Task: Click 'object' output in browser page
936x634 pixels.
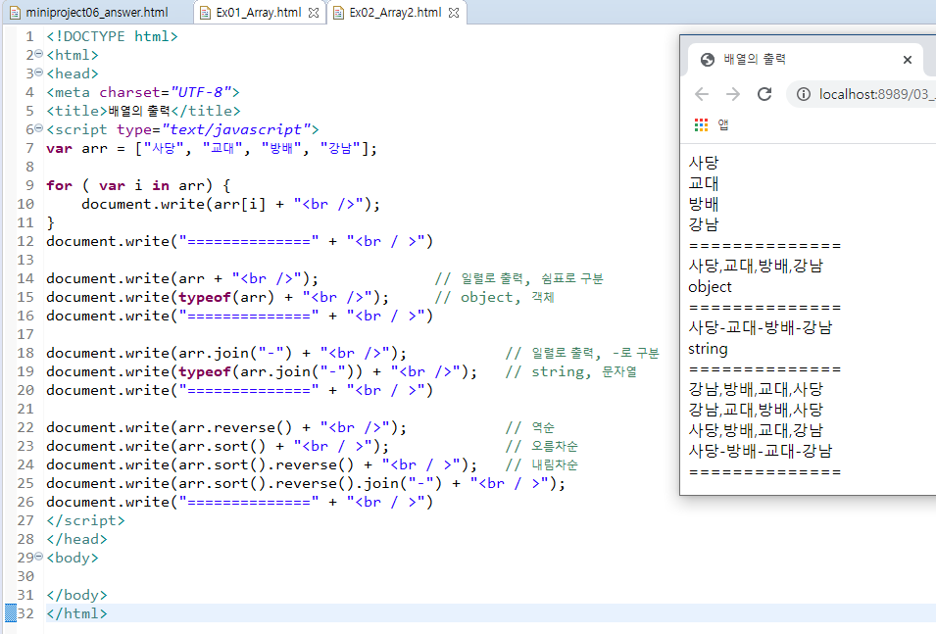Action: pyautogui.click(x=710, y=287)
